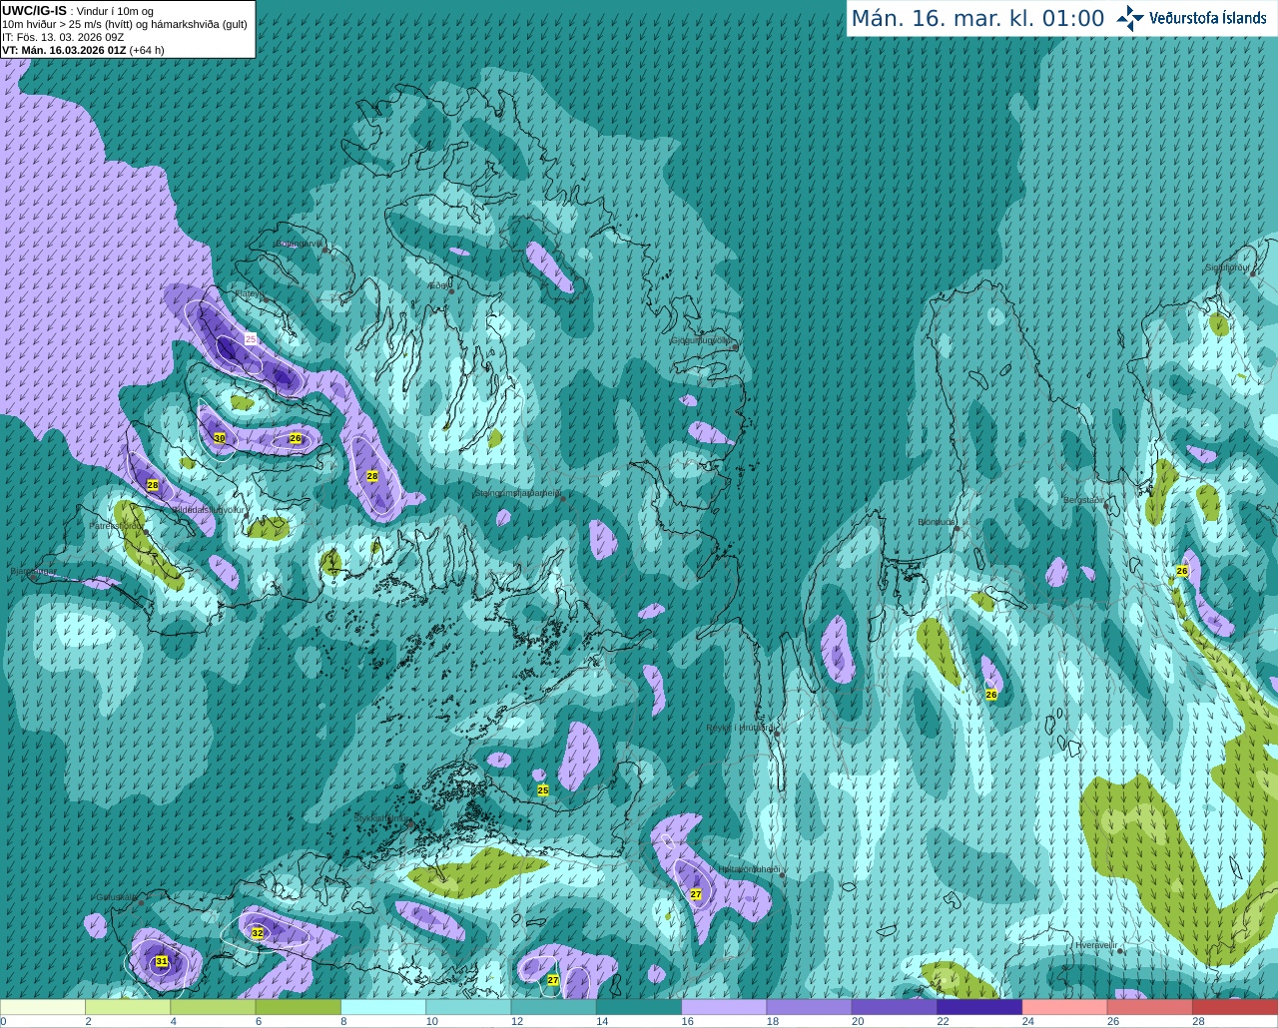Pick the 8–10 m/s pale cyan legend swatch
Screen dimensions: 1278x1028
click(383, 1007)
